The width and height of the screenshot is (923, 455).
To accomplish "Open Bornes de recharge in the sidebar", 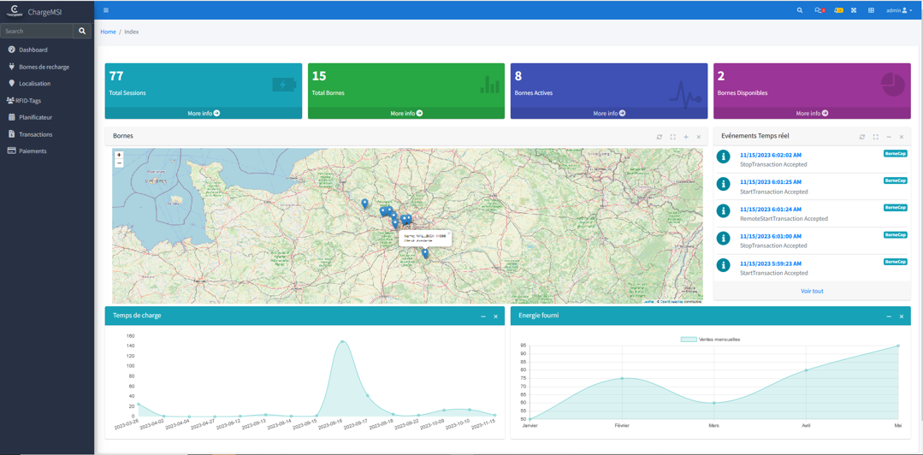I will point(44,67).
